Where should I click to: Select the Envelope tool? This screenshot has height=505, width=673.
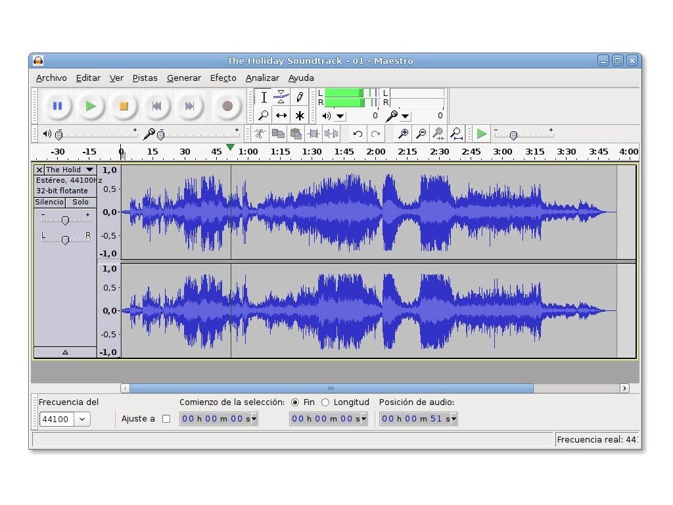click(281, 97)
